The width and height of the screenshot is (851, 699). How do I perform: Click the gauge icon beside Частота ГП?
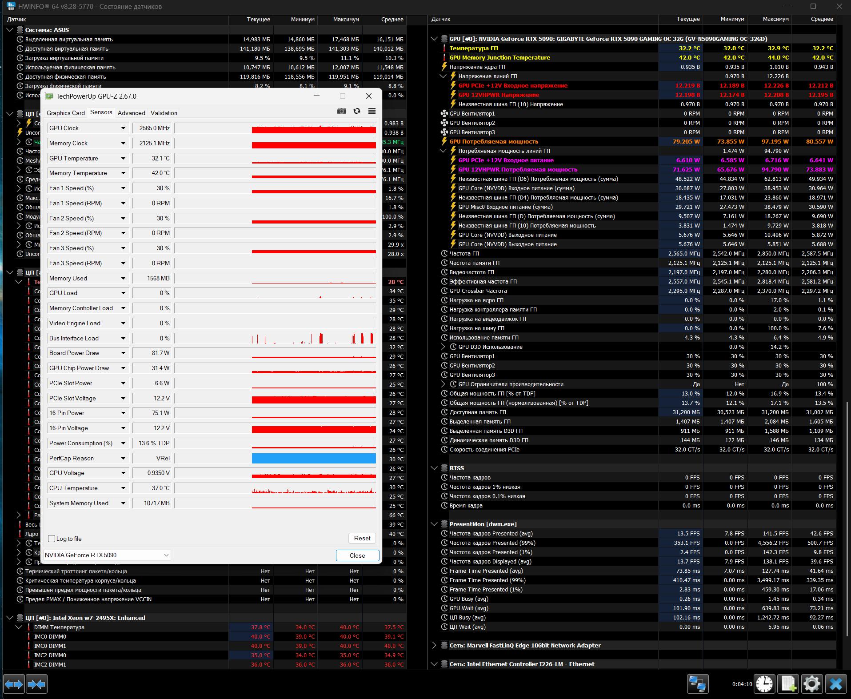point(444,254)
